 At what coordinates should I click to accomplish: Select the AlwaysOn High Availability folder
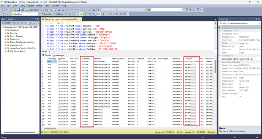[x=22, y=42]
